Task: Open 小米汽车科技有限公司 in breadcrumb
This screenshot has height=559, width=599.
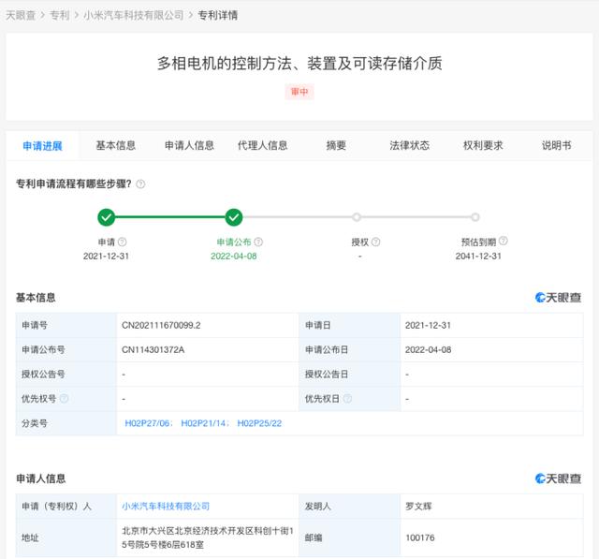Action: 134,15
